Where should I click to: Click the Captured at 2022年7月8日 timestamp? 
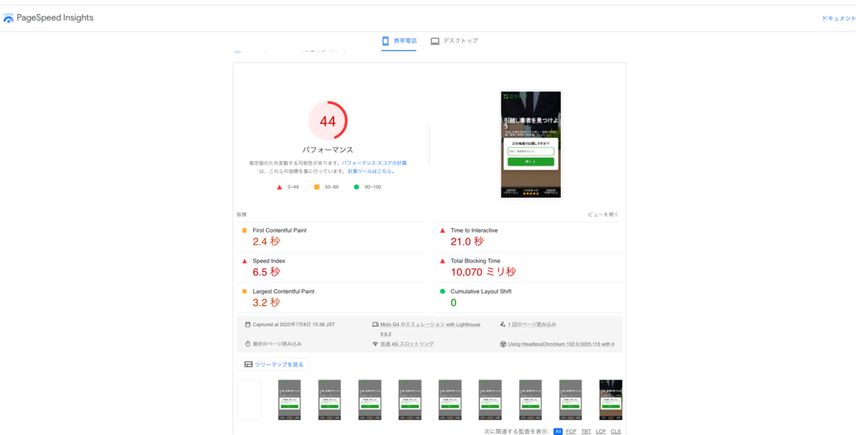tap(293, 324)
